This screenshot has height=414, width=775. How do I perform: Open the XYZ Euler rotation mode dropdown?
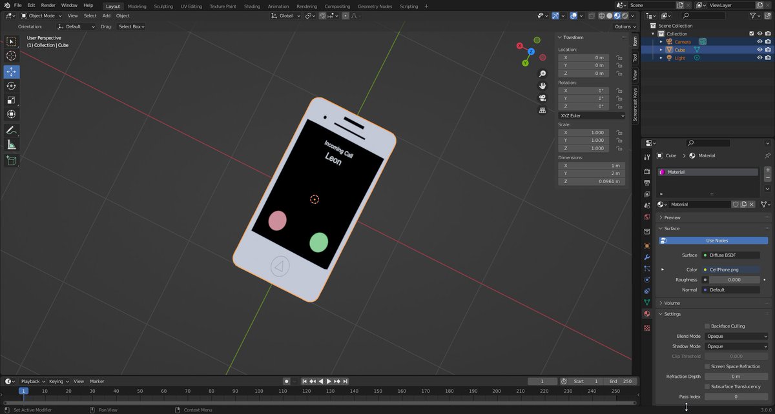click(592, 115)
